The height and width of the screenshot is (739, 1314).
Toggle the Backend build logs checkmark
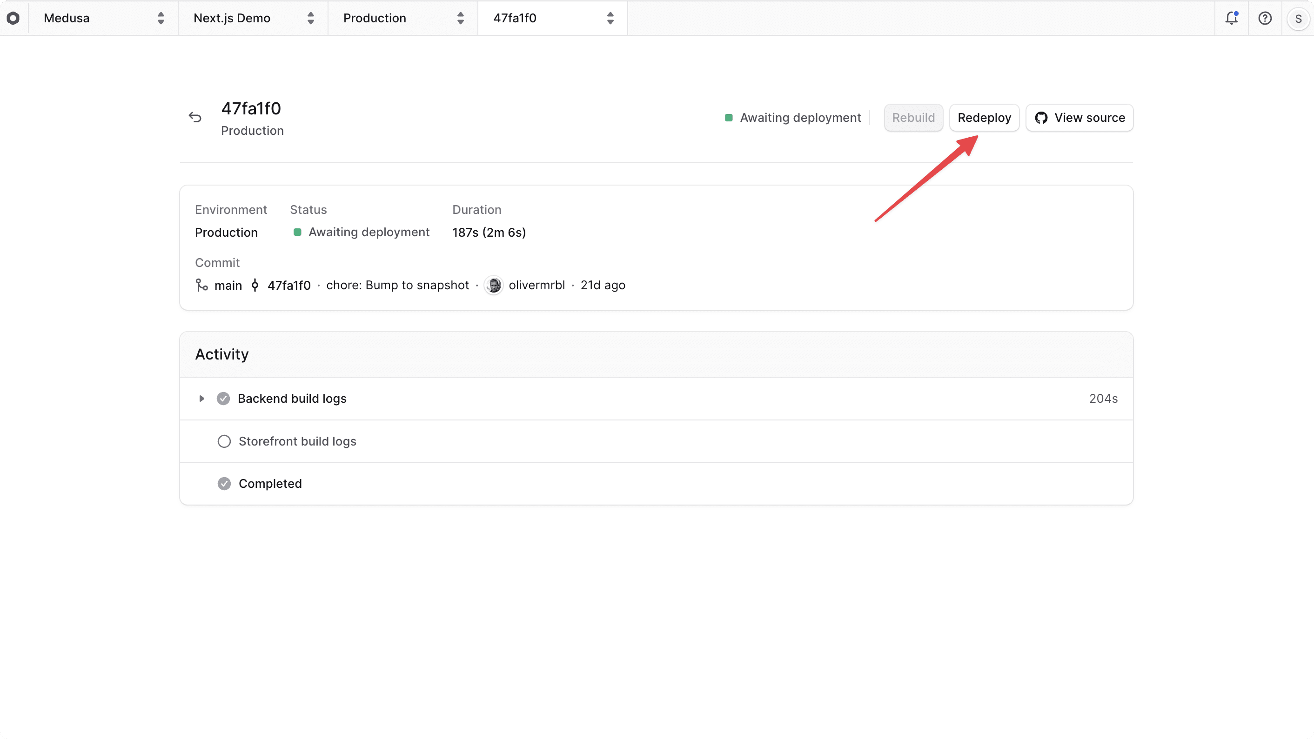click(x=223, y=398)
